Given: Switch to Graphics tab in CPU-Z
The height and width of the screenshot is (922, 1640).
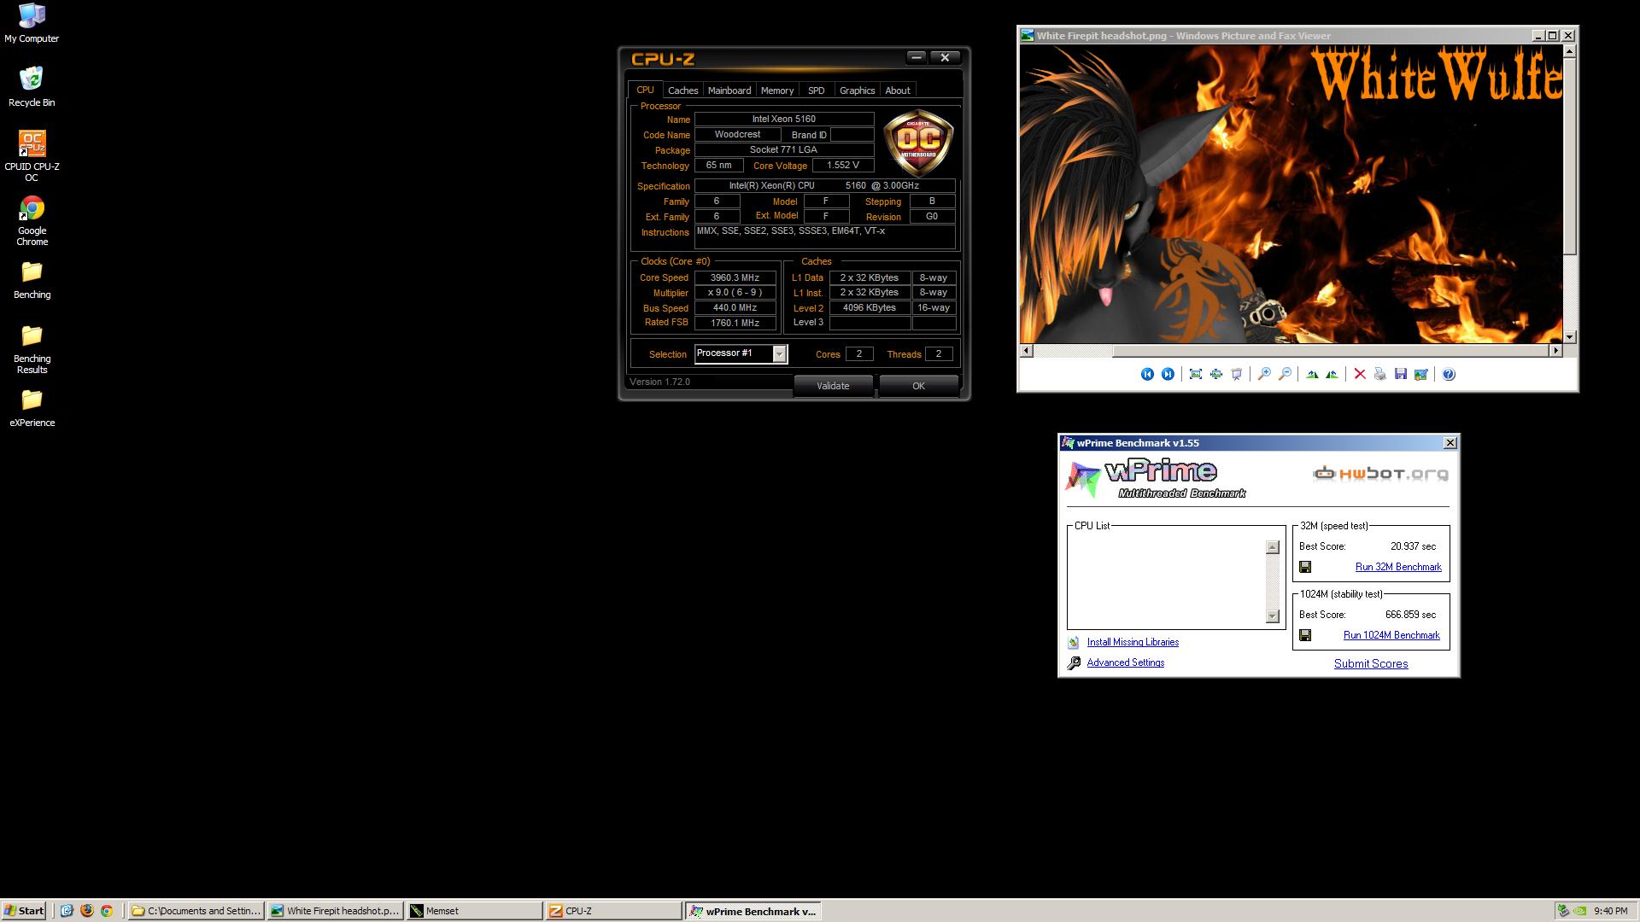Looking at the screenshot, I should coord(857,90).
